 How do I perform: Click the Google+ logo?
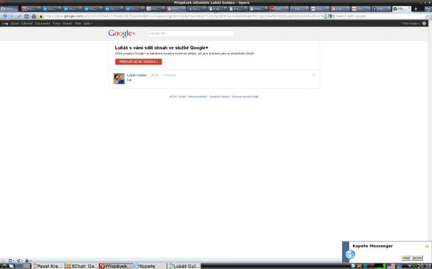click(x=122, y=33)
